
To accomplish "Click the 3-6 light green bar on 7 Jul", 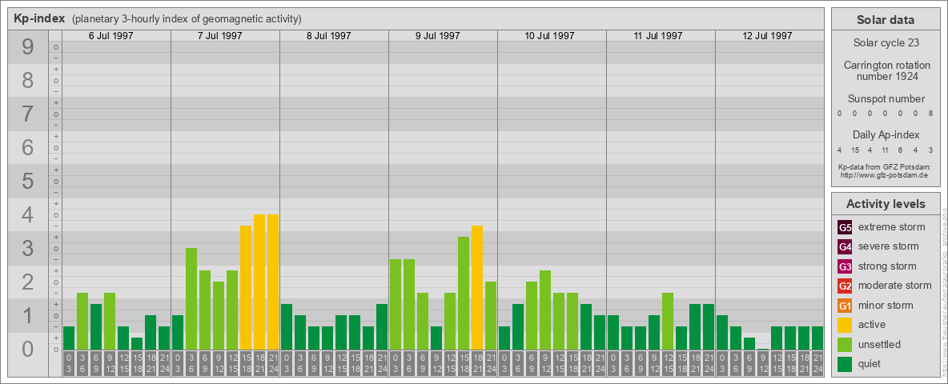I will [x=191, y=299].
